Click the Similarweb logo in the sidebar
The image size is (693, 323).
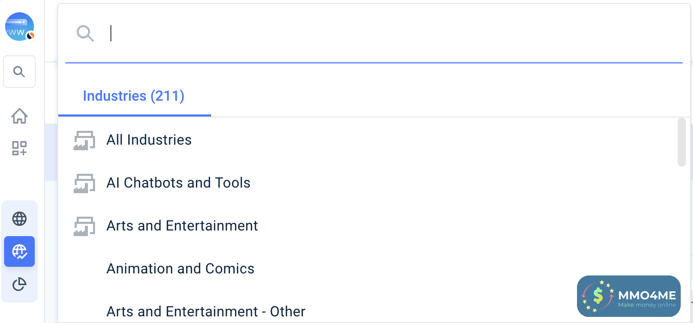(x=19, y=27)
